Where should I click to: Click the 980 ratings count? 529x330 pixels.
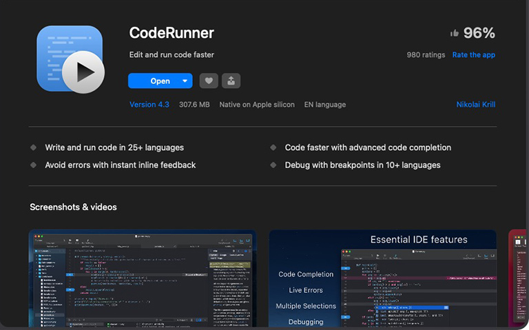click(x=426, y=55)
